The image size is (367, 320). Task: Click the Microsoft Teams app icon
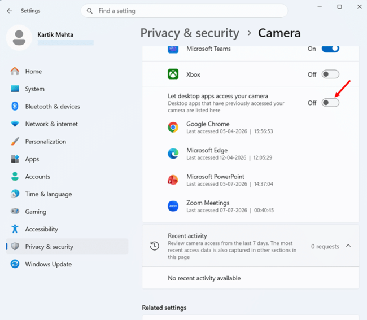click(173, 49)
